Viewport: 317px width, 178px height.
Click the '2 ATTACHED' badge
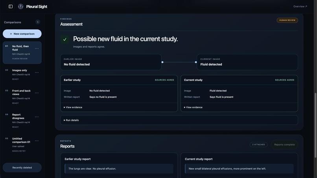click(258, 145)
